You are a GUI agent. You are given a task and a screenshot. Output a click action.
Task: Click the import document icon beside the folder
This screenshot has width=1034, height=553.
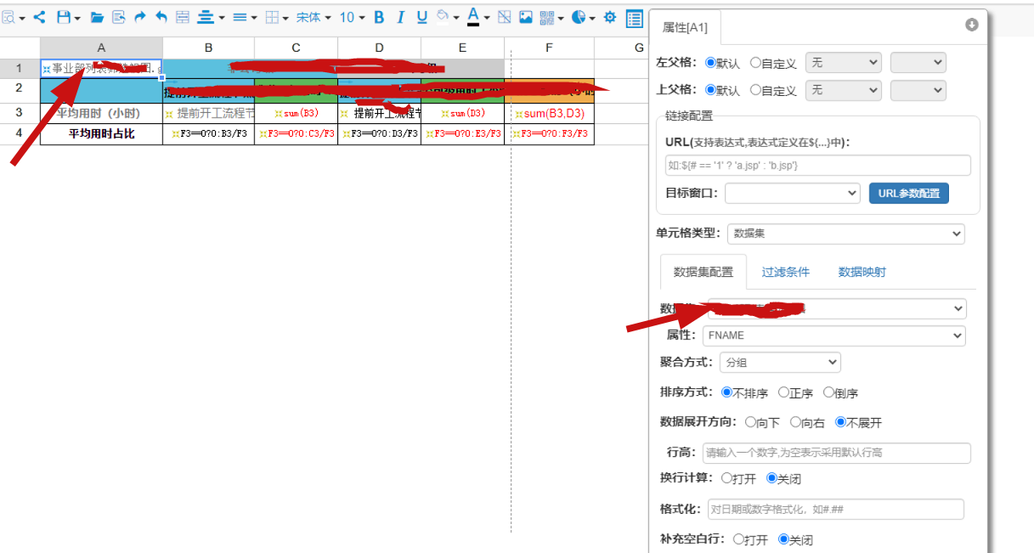(119, 17)
